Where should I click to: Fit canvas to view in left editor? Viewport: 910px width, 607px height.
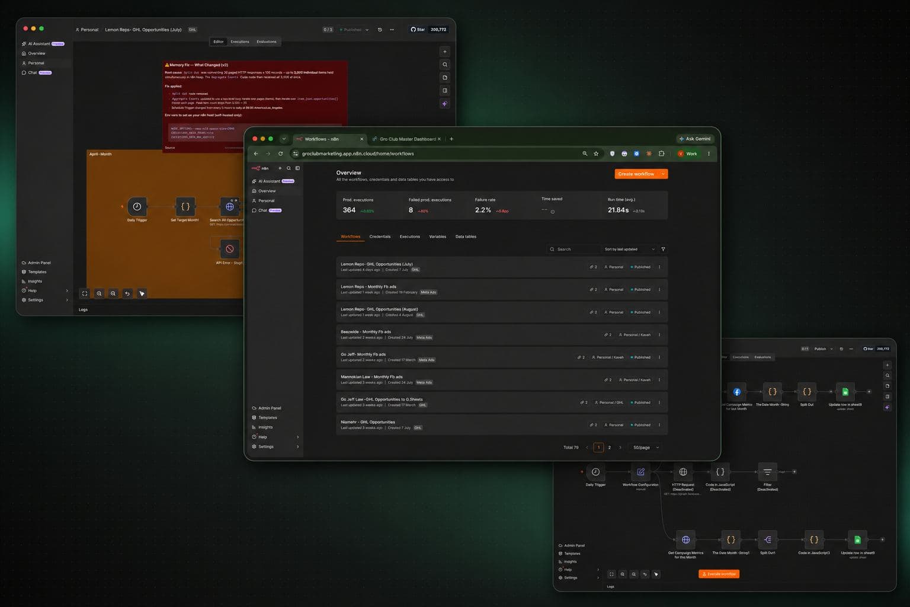click(85, 293)
